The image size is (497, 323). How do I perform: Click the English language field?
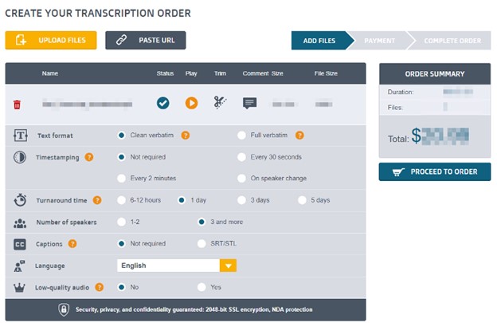point(169,266)
